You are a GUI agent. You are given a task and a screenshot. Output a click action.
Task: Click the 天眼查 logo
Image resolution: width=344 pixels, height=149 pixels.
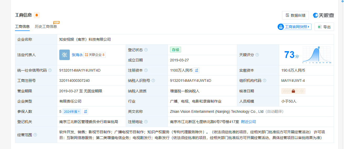click(x=323, y=15)
